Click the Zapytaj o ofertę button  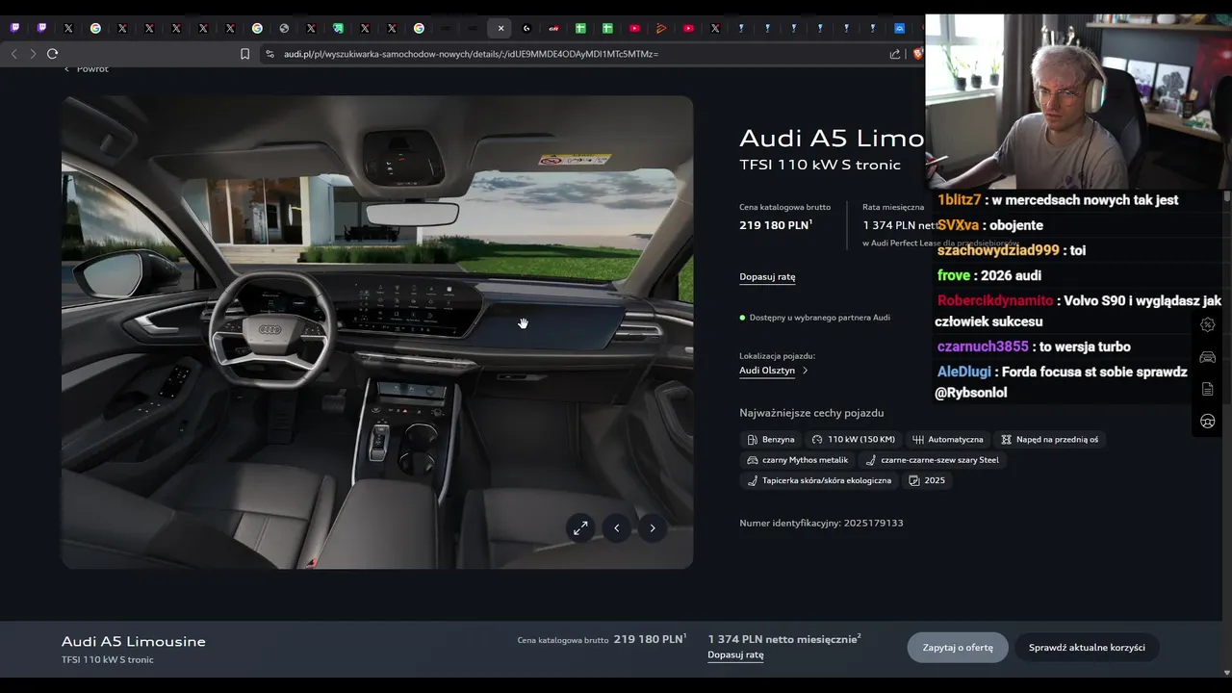[x=958, y=647]
